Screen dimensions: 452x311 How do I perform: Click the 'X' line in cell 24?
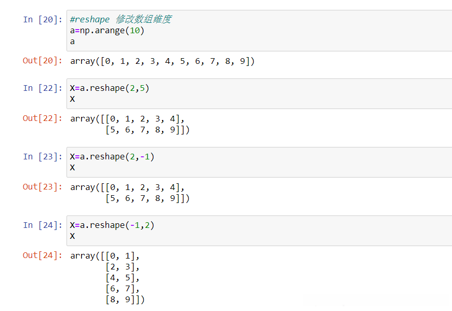coord(73,236)
